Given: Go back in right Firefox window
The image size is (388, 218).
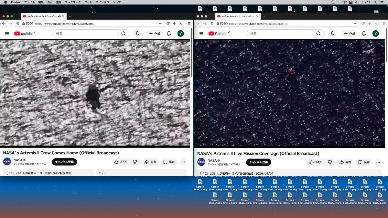Looking at the screenshot, I should click(198, 24).
